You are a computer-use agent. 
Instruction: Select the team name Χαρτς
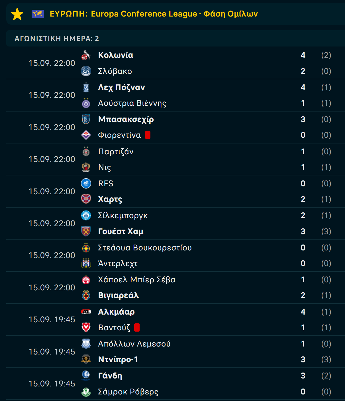(x=110, y=199)
